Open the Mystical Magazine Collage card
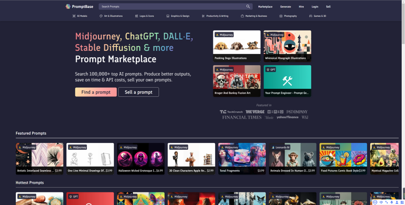405x205 pixels. click(384, 159)
